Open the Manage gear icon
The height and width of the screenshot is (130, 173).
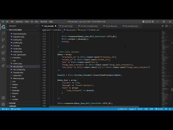point(3,104)
